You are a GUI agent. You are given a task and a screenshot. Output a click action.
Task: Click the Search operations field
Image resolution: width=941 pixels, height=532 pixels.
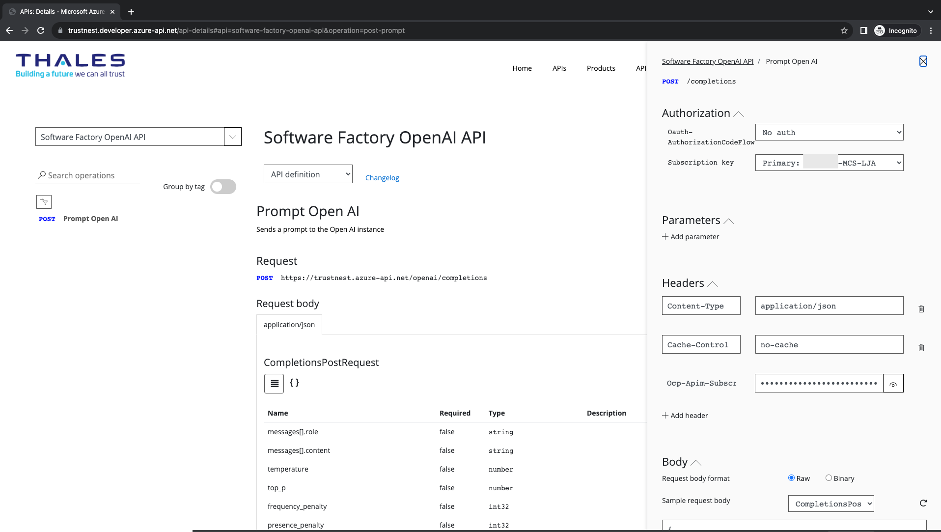[88, 175]
